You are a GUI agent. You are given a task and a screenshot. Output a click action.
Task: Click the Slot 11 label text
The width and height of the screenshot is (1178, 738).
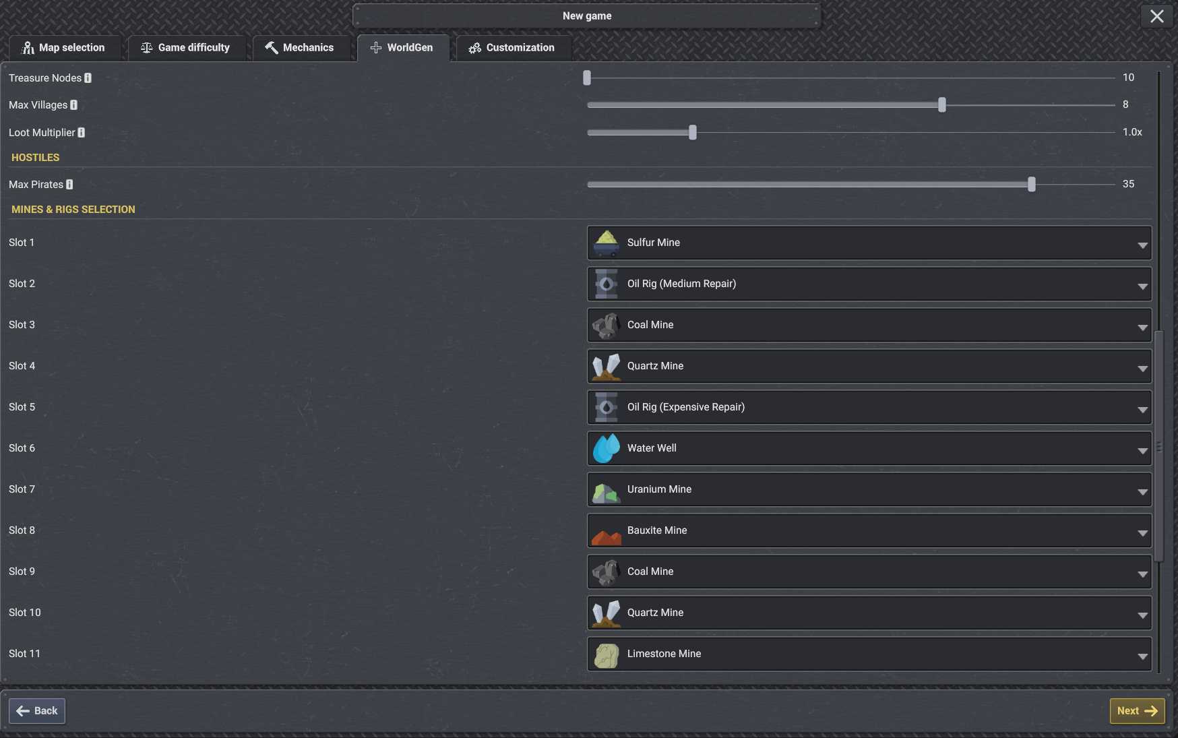tap(25, 654)
